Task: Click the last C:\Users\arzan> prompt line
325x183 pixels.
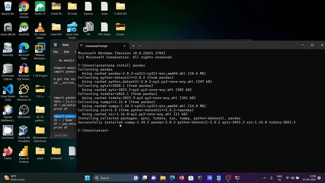Action: coord(93,130)
